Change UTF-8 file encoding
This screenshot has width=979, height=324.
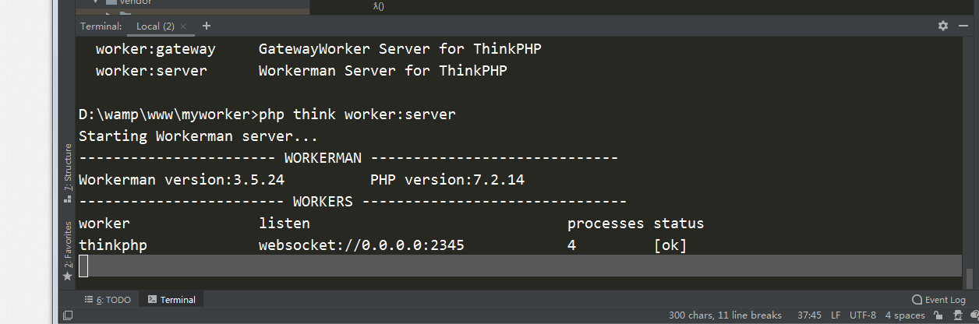pyautogui.click(x=863, y=315)
